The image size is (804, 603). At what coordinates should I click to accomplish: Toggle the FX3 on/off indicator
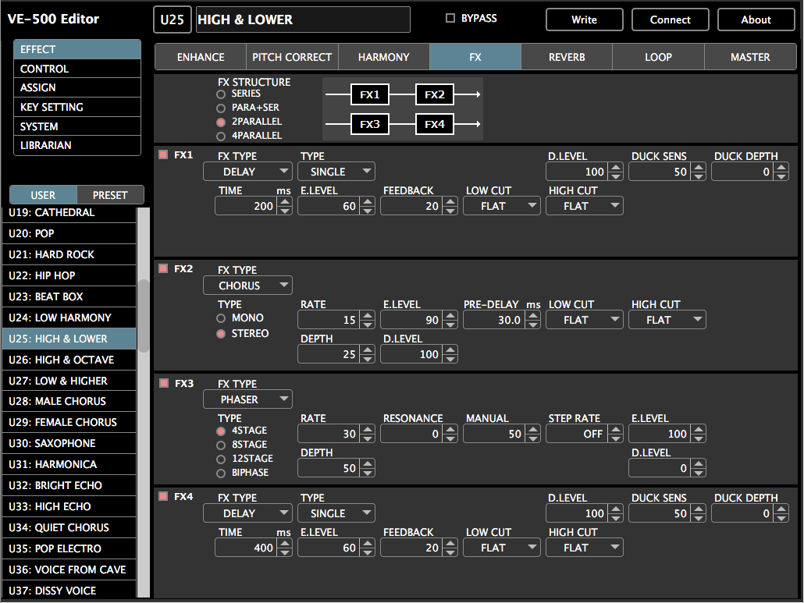[164, 383]
